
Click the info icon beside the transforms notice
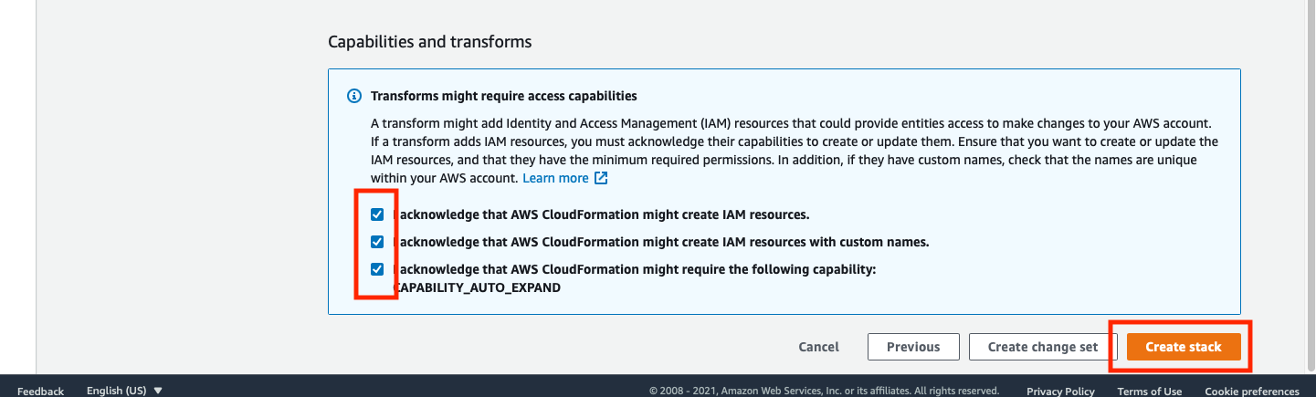coord(354,96)
